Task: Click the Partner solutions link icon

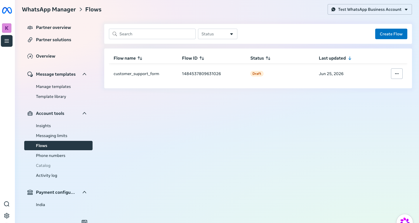Action: coord(30,40)
